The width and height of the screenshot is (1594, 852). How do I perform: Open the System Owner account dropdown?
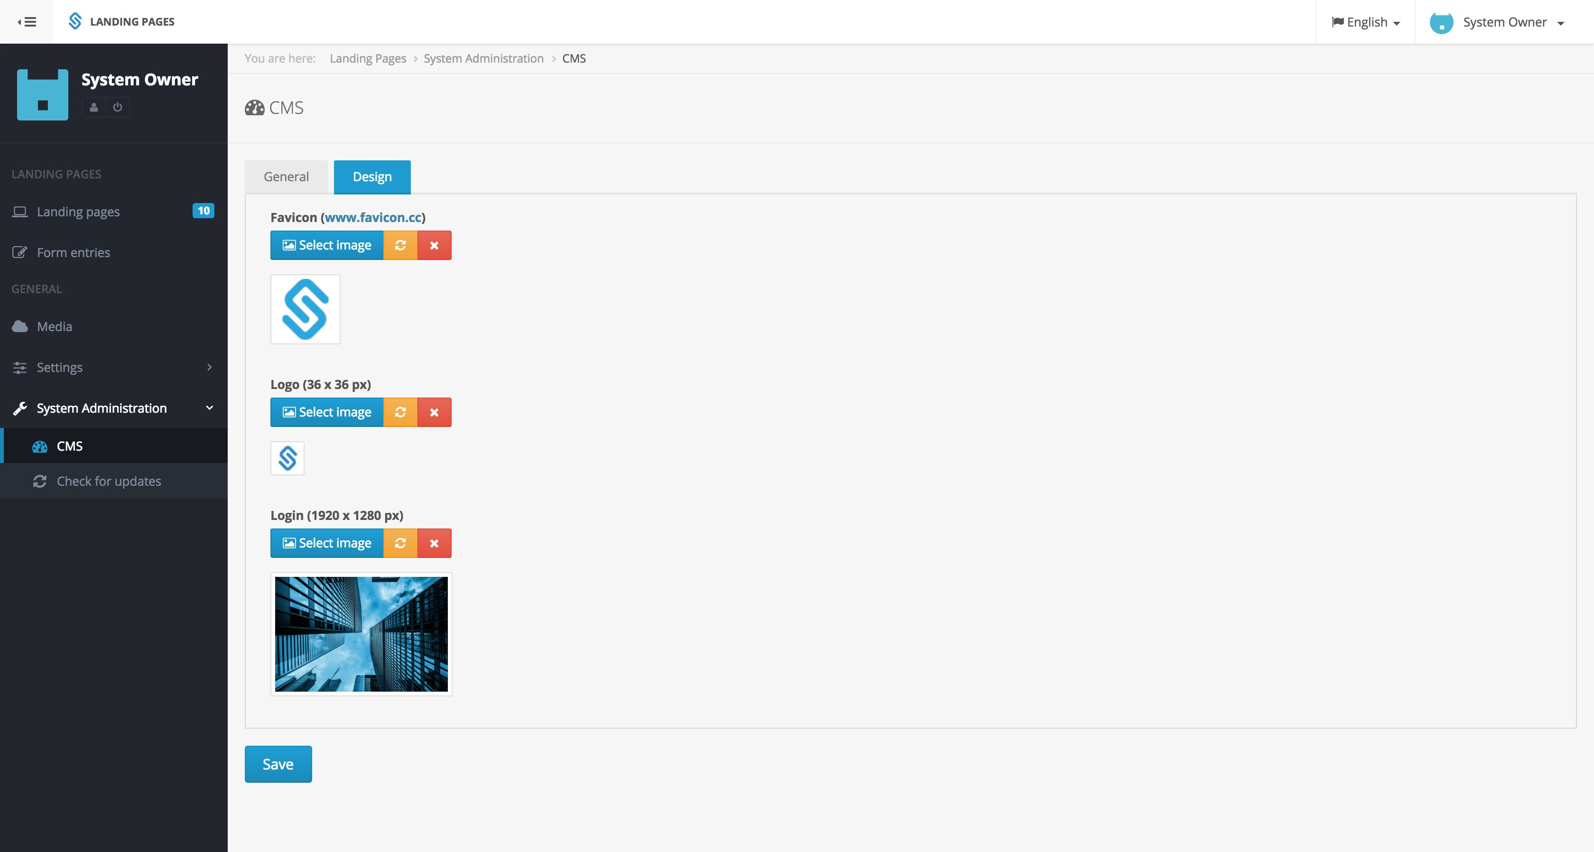pyautogui.click(x=1504, y=22)
